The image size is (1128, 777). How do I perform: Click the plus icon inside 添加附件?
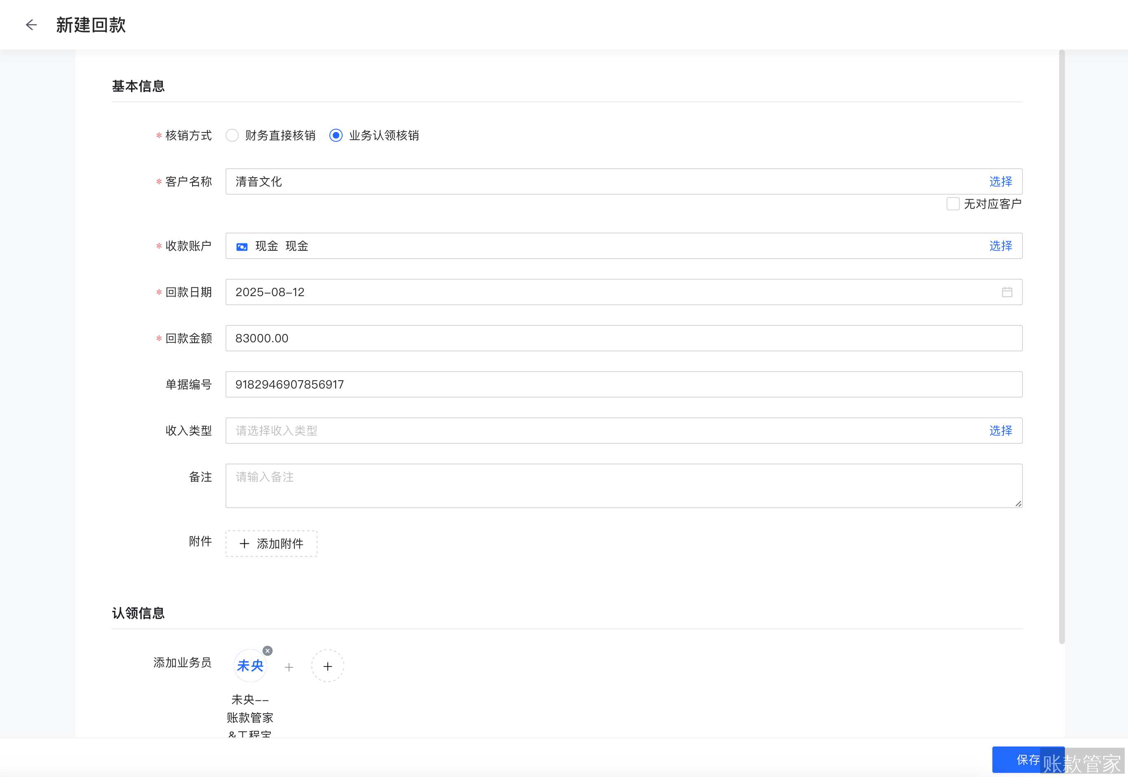pos(244,544)
